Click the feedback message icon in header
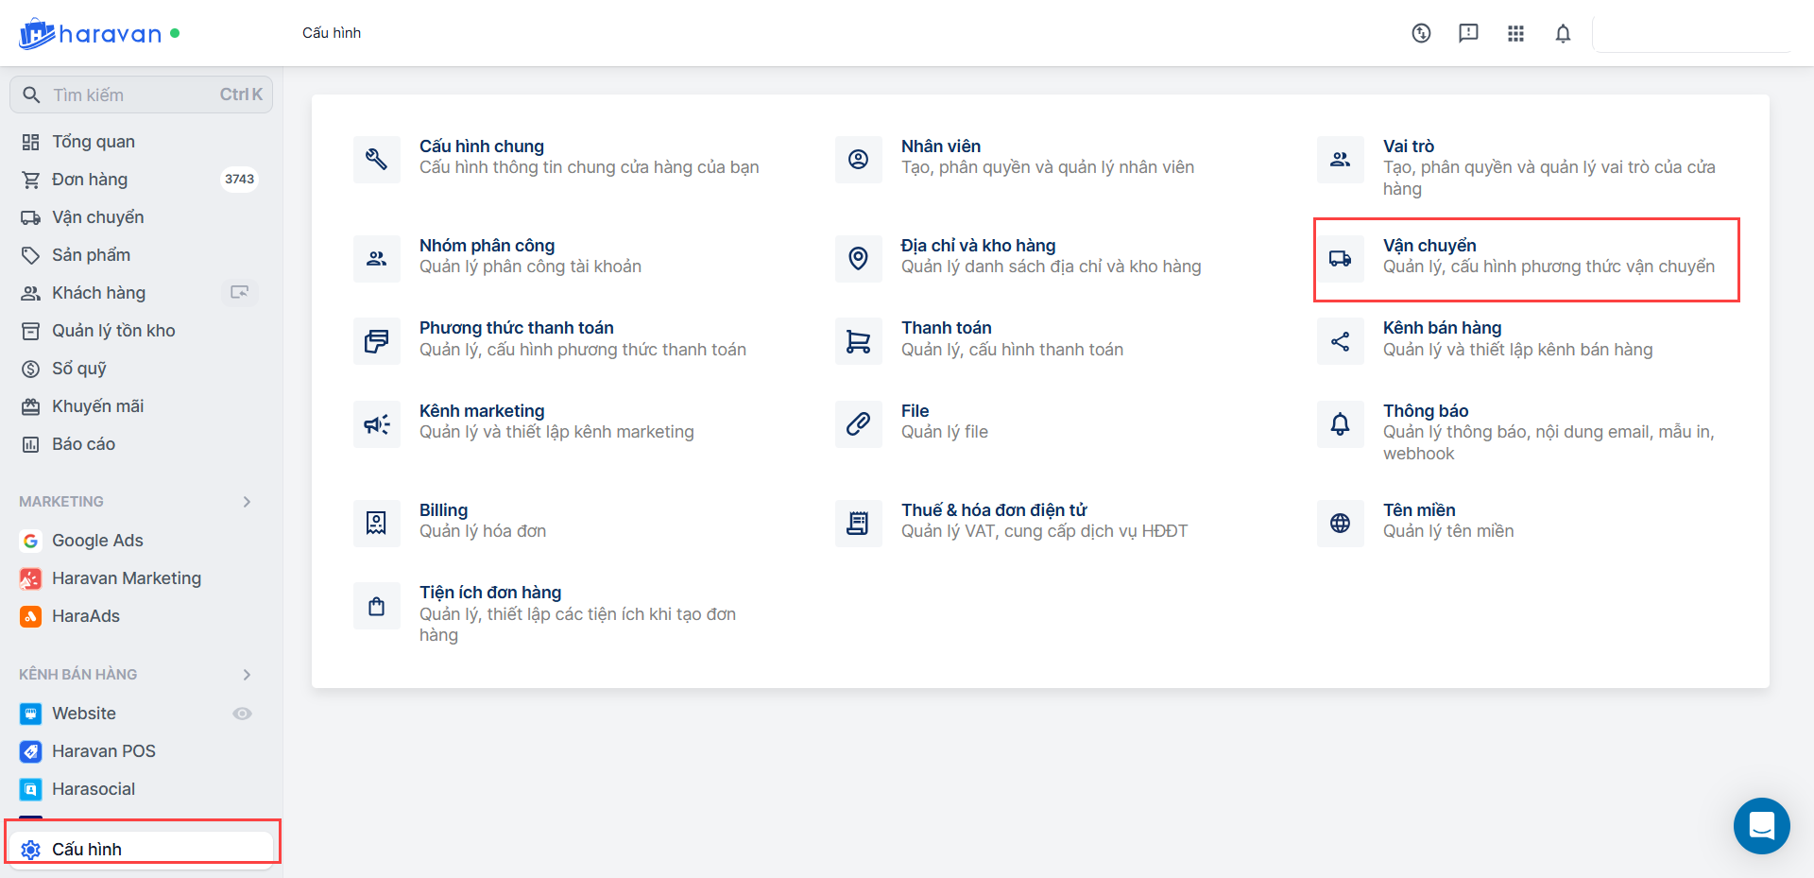Viewport: 1814px width, 878px height. point(1468,34)
